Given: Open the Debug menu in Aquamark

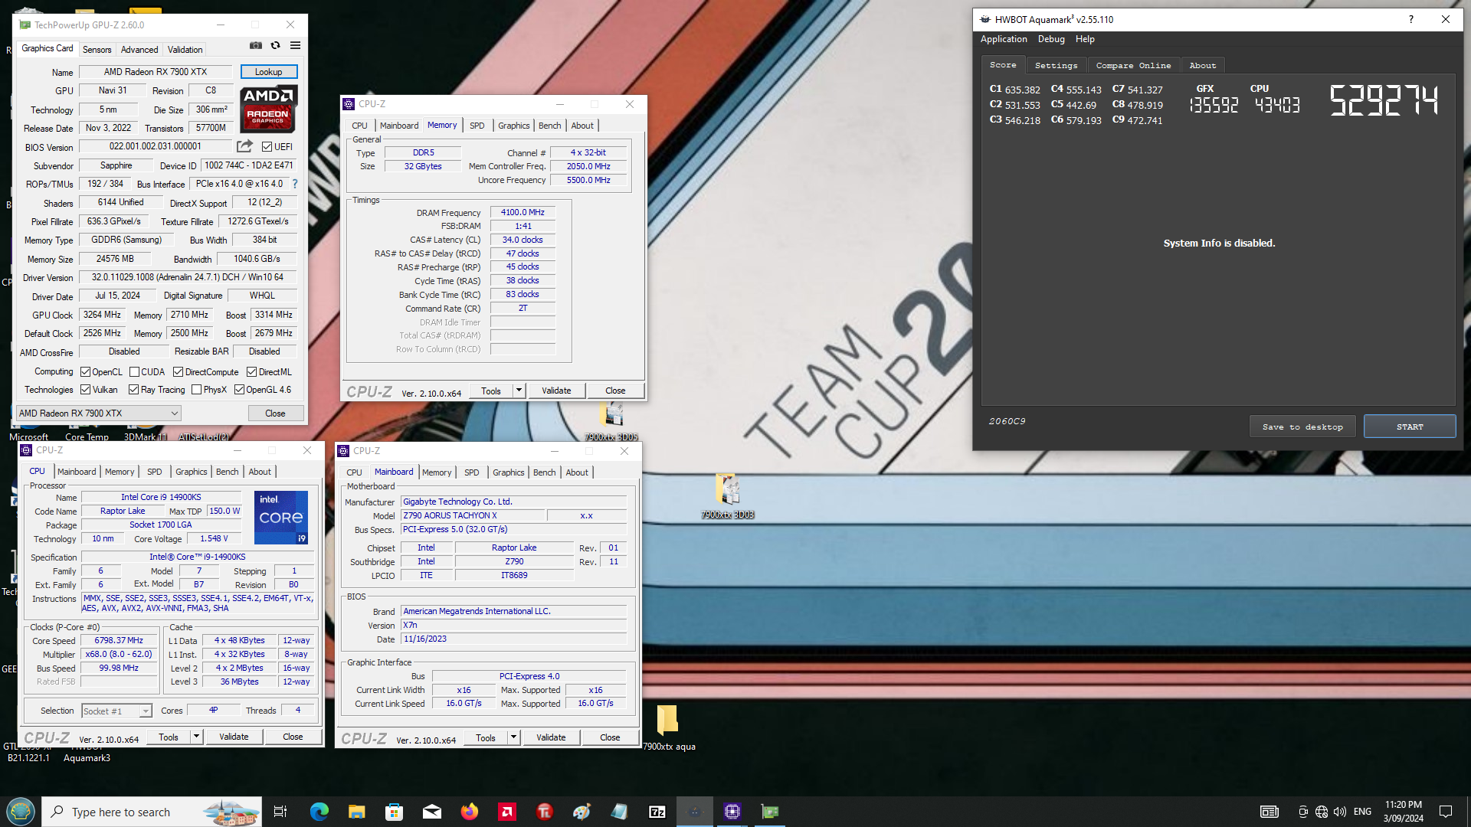Looking at the screenshot, I should [1051, 39].
